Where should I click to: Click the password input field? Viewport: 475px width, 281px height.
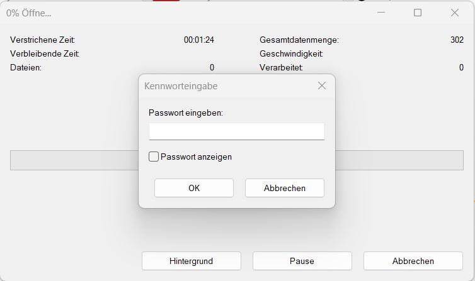pyautogui.click(x=236, y=131)
